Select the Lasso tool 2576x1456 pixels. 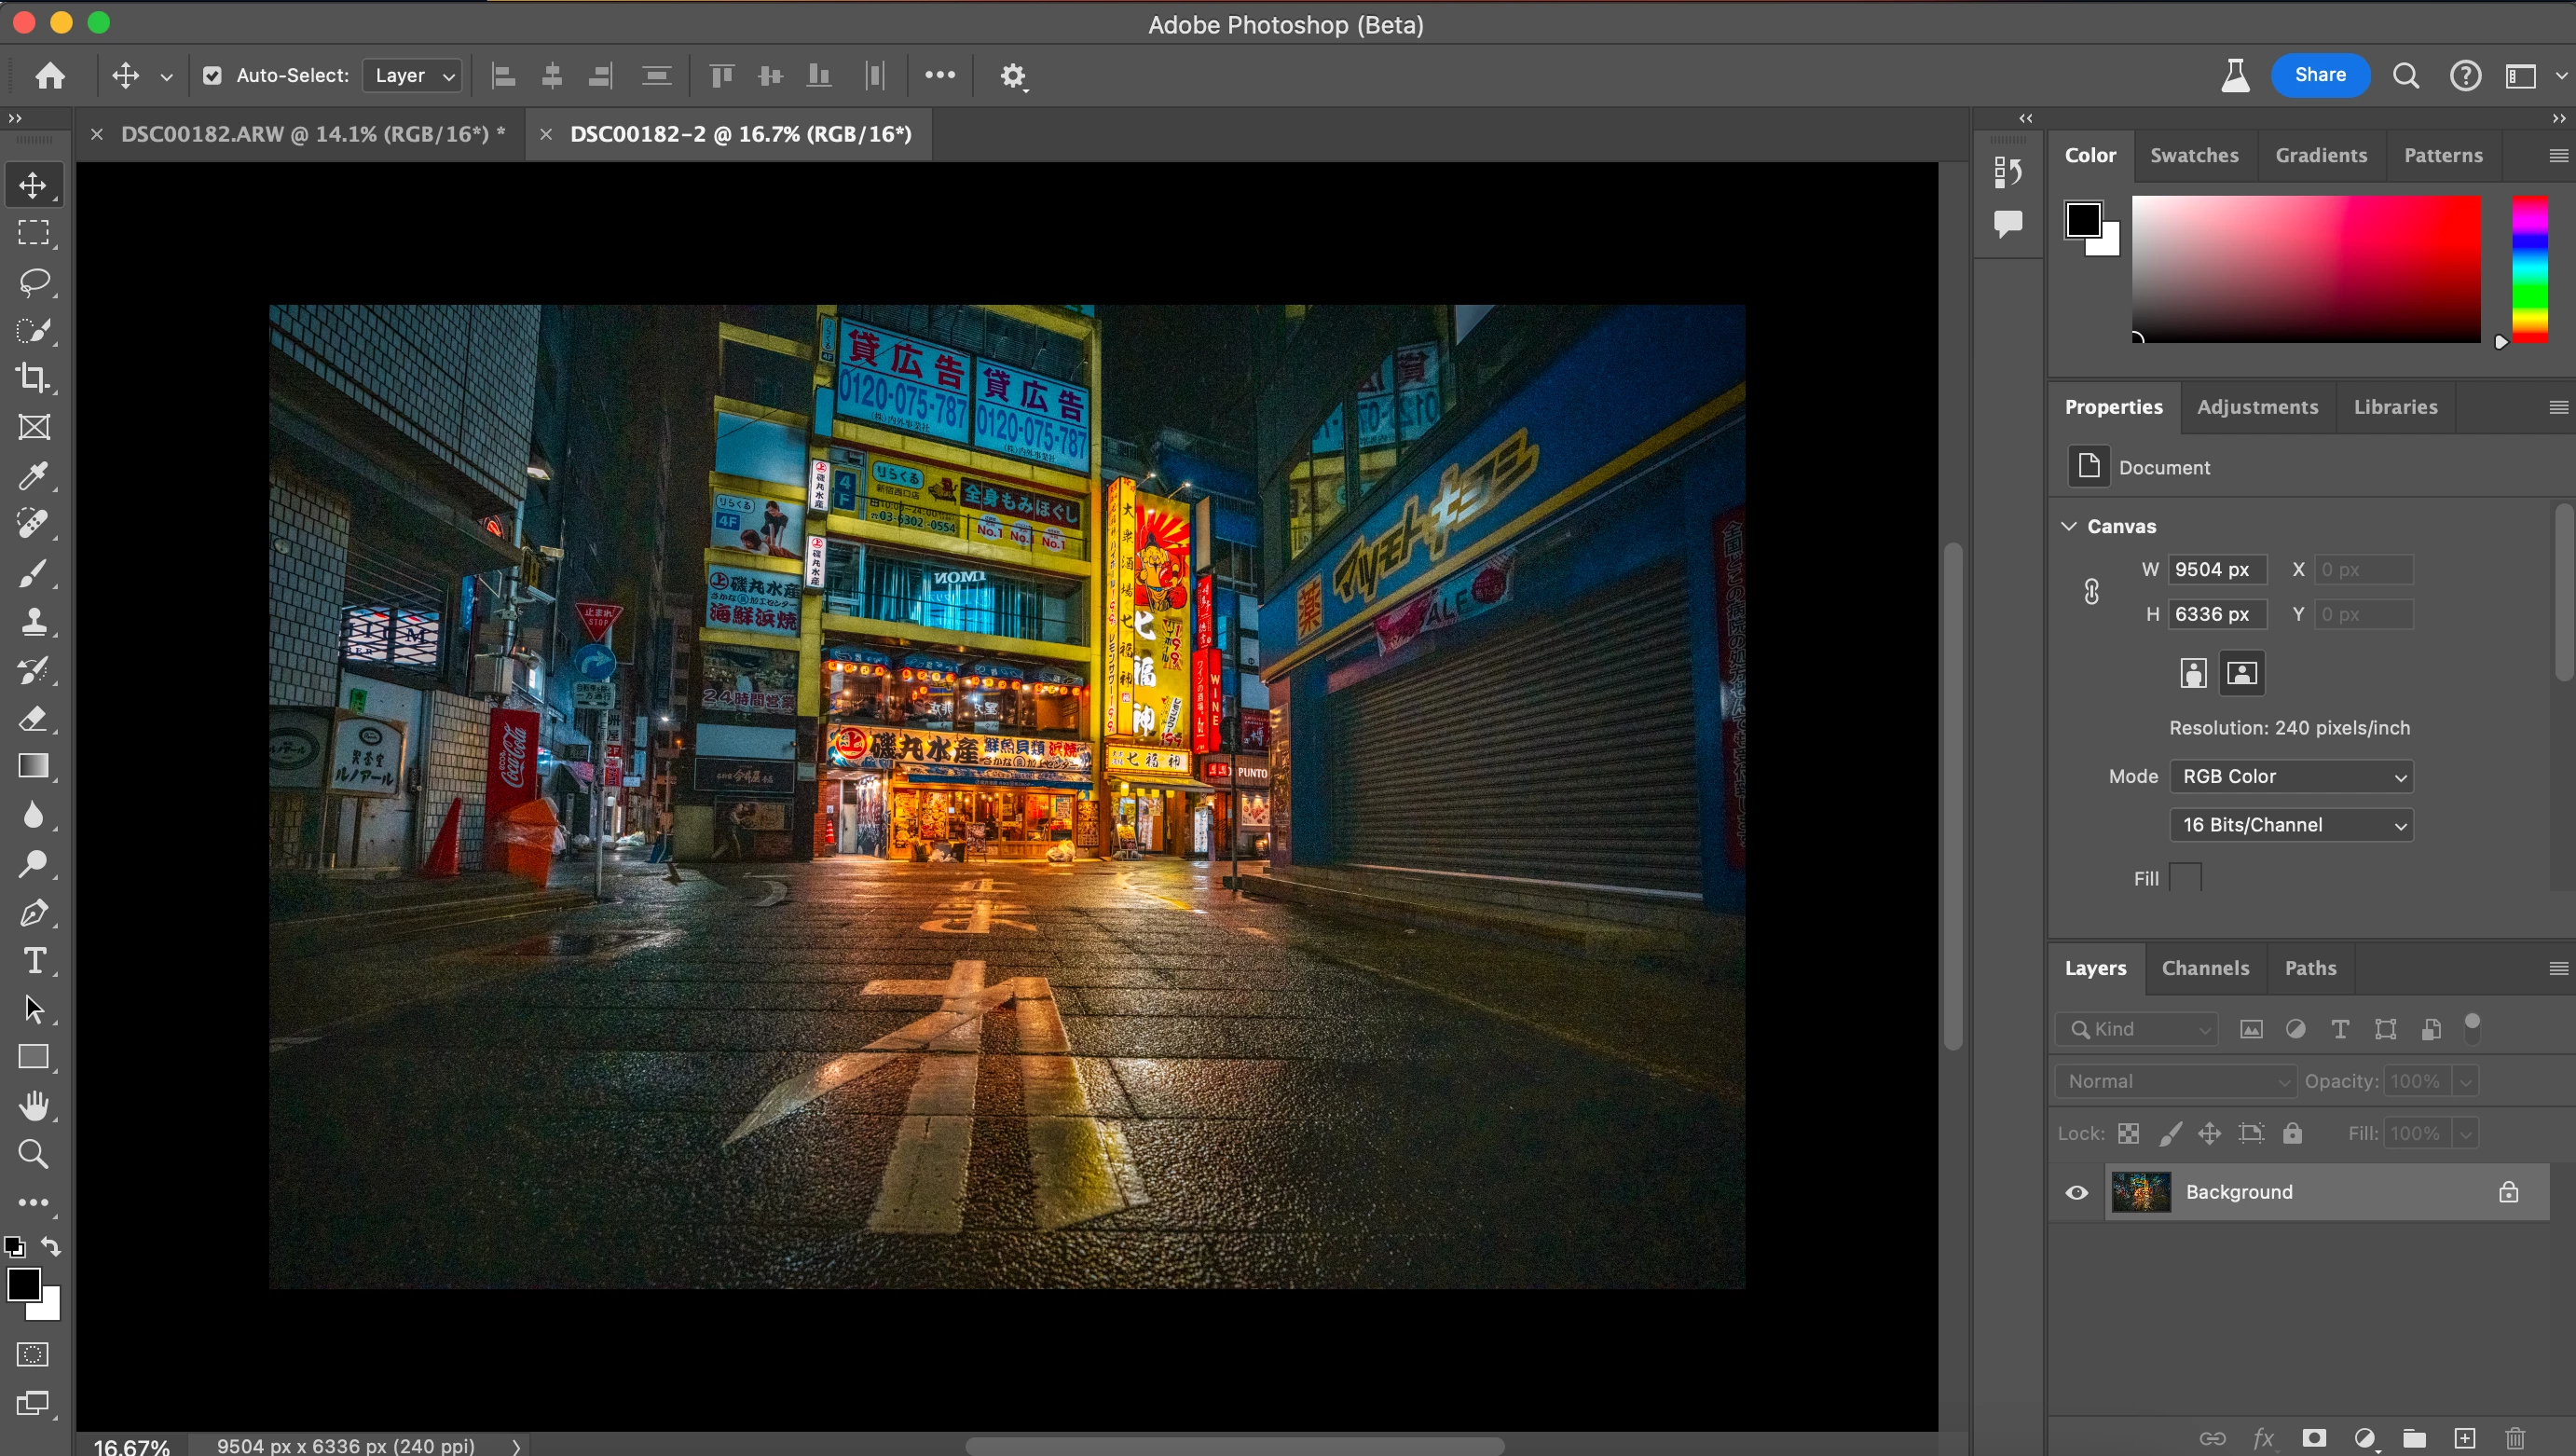point(33,282)
